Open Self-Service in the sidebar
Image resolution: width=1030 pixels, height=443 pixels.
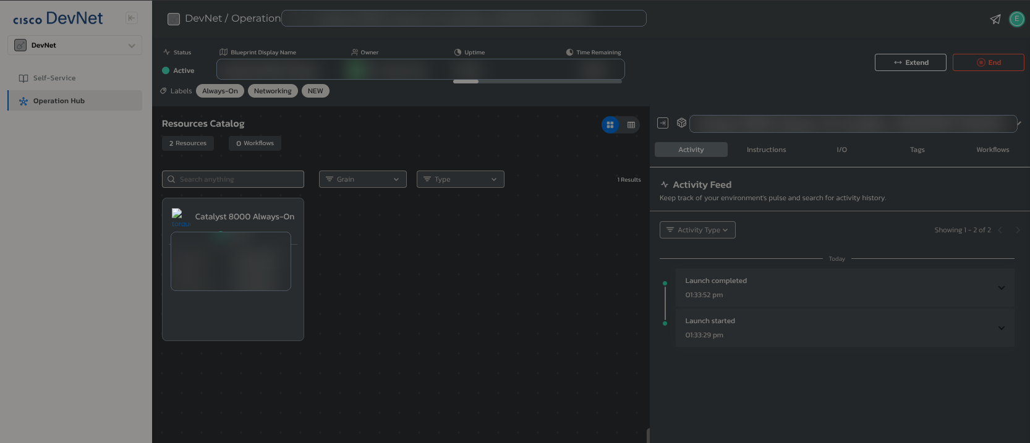click(x=75, y=78)
